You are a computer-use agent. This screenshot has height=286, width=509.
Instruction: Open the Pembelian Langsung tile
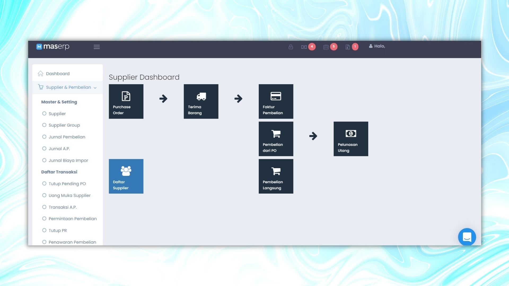[276, 176]
